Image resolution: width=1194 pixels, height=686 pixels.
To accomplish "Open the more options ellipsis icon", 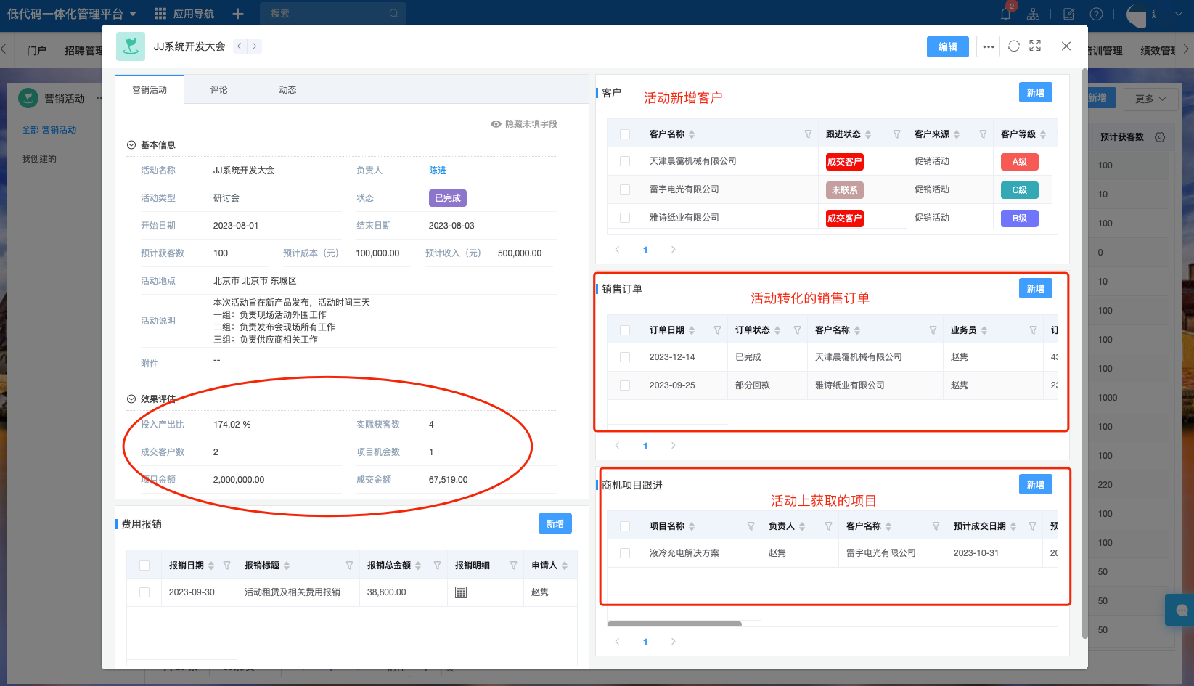I will tap(988, 46).
